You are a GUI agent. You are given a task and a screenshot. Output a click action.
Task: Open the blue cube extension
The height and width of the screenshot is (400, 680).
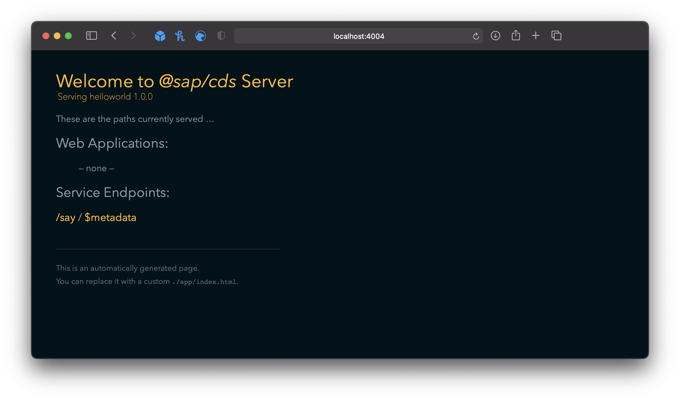coord(160,36)
